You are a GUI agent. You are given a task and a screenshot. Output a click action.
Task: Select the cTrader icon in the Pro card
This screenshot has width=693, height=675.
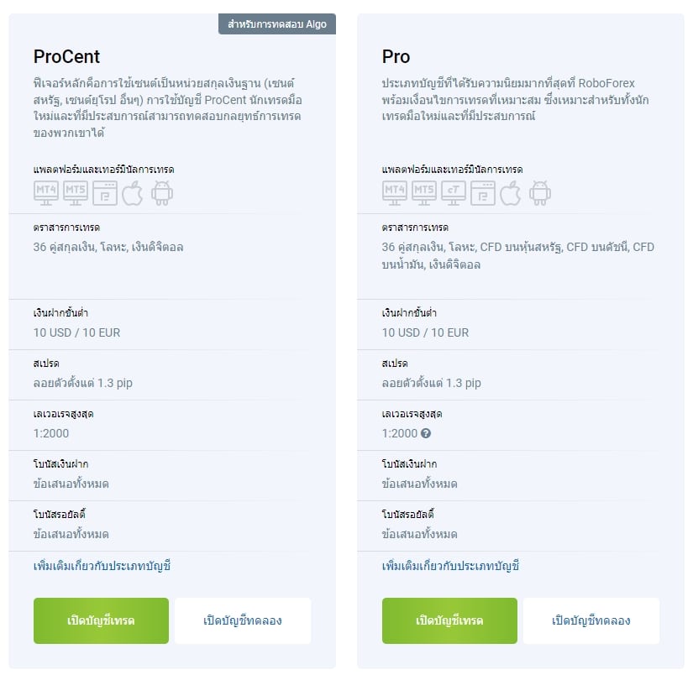pos(454,193)
